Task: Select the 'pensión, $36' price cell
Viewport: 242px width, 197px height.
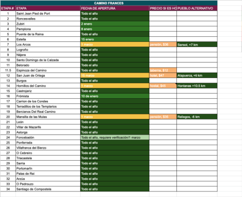Action: point(163,44)
